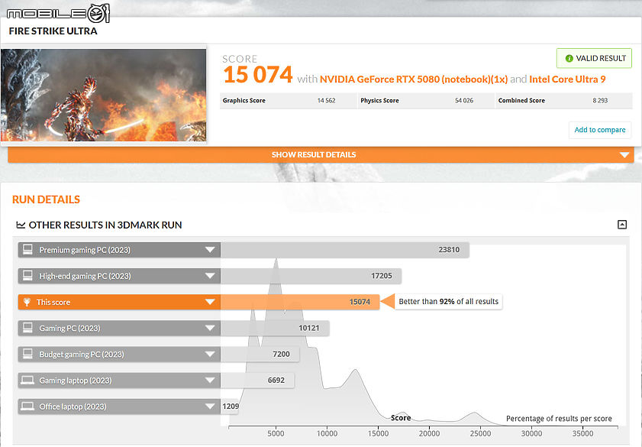Screen dimensions: 642x447
Task: Click the Premium gaming PC 23810 score bar
Action: pos(345,250)
